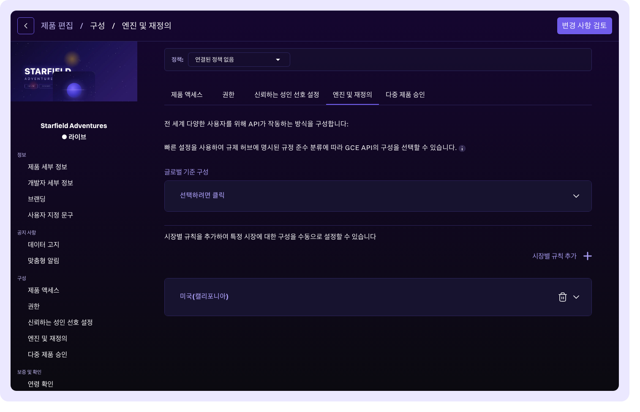Open 권한 in sidebar
This screenshot has height=412, width=640.
click(x=34, y=306)
